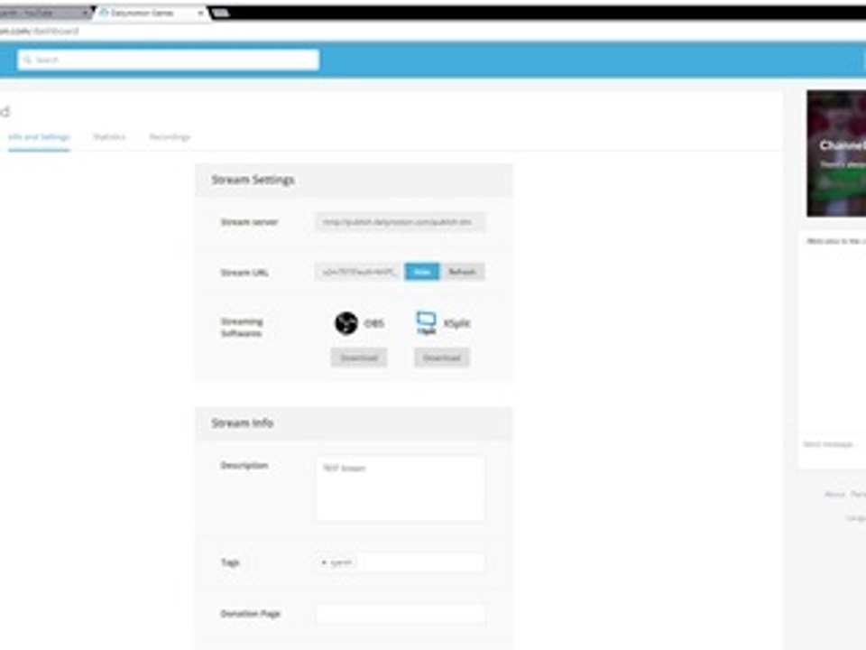866x650 pixels.
Task: Click into the Description text area
Action: (x=401, y=488)
